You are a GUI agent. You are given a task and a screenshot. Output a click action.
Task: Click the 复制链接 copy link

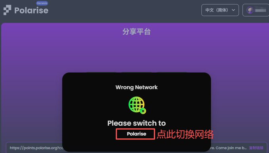point(256,148)
